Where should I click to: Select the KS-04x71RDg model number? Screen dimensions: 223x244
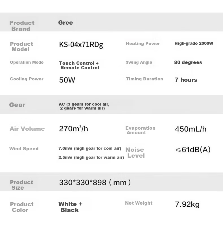[x=81, y=45]
